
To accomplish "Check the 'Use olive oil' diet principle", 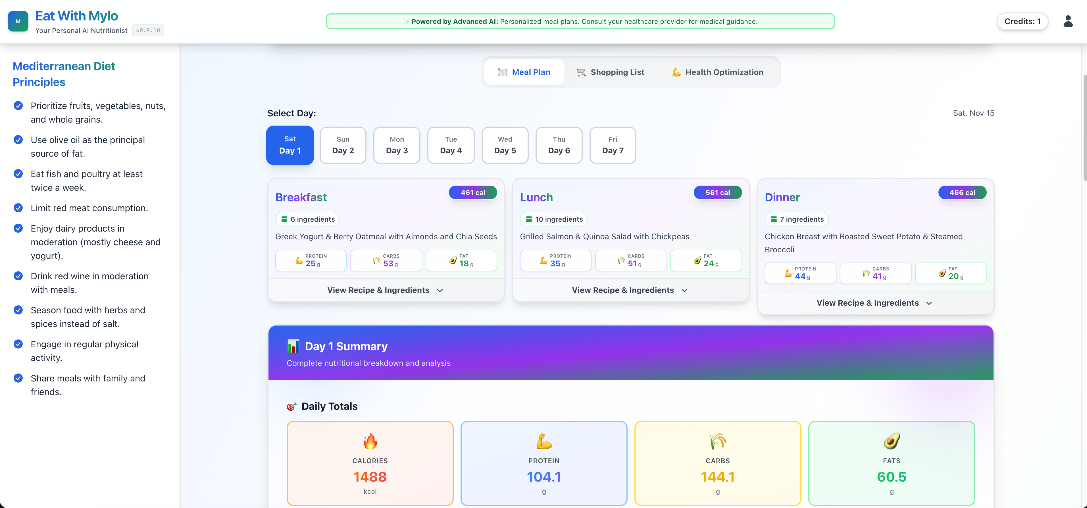I will [x=18, y=140].
